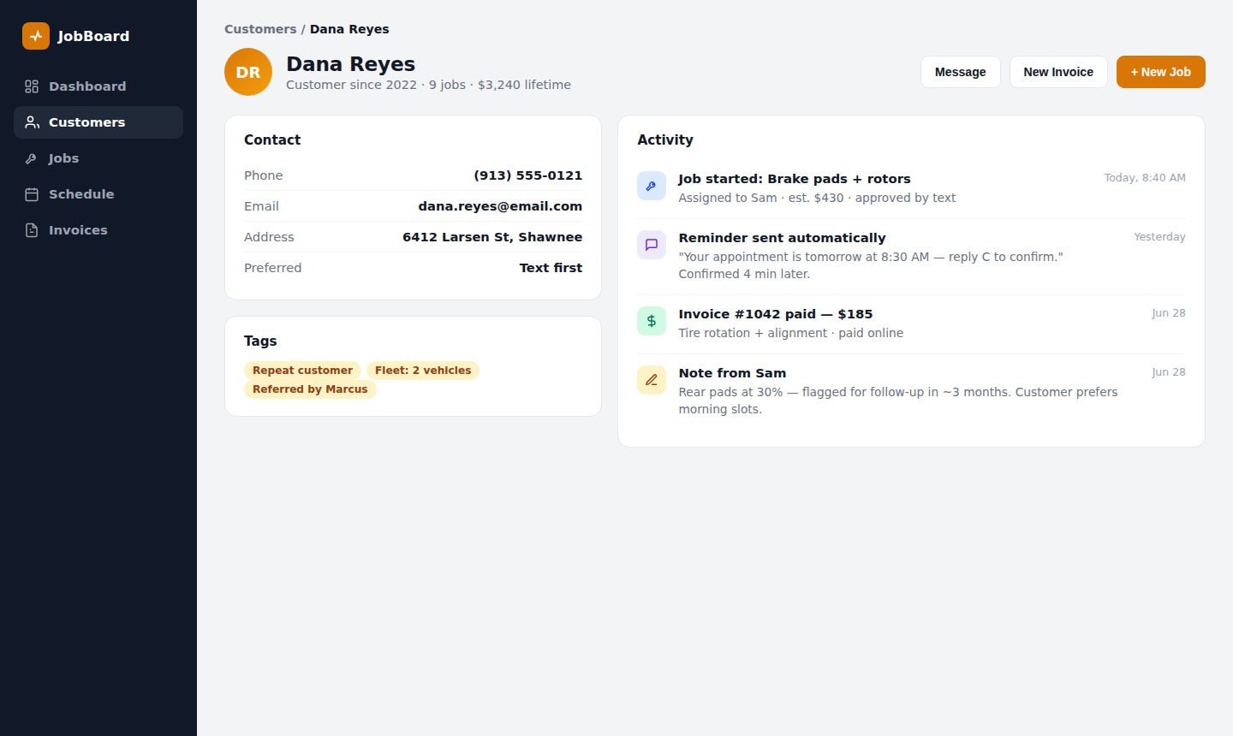1233x736 pixels.
Task: Click email dana.reyes@email.com
Action: [500, 206]
